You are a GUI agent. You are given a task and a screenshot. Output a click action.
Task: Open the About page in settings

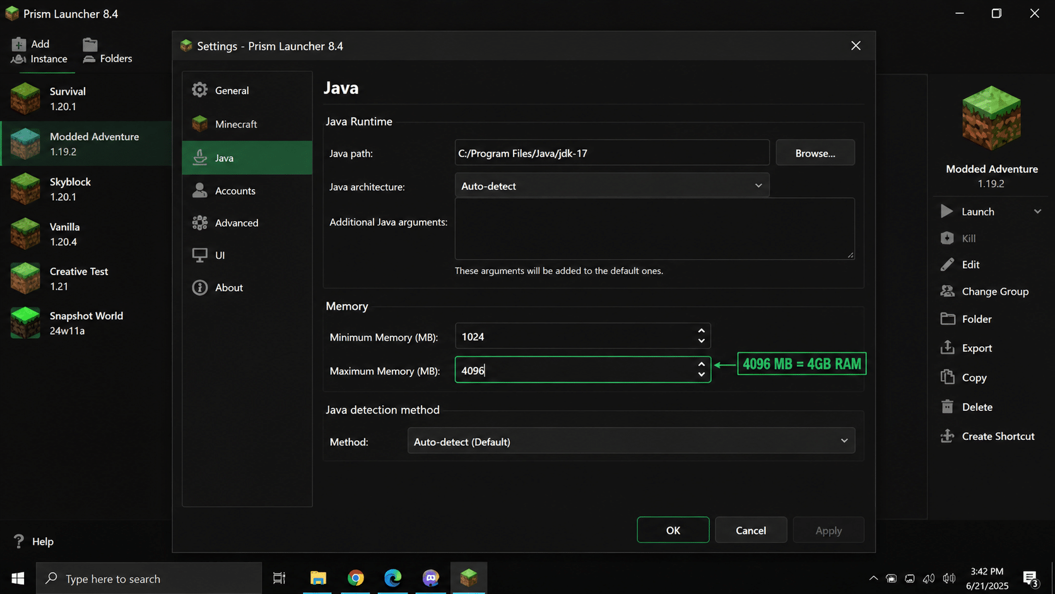point(247,287)
